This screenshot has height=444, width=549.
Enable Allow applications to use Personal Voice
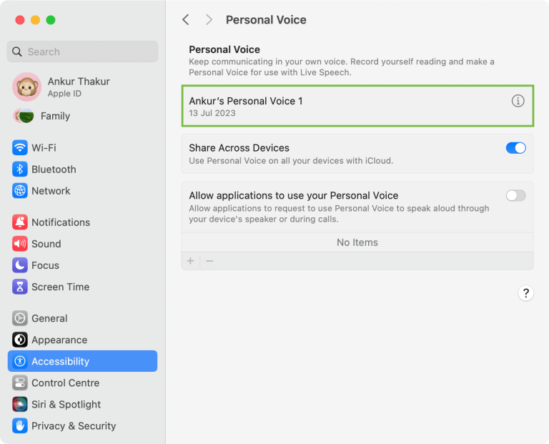515,195
